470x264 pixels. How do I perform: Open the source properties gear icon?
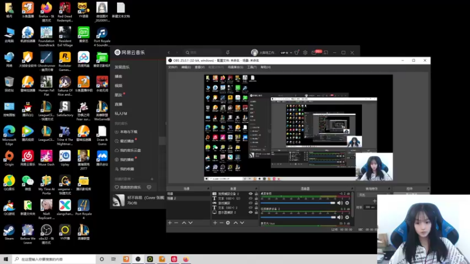click(x=228, y=223)
